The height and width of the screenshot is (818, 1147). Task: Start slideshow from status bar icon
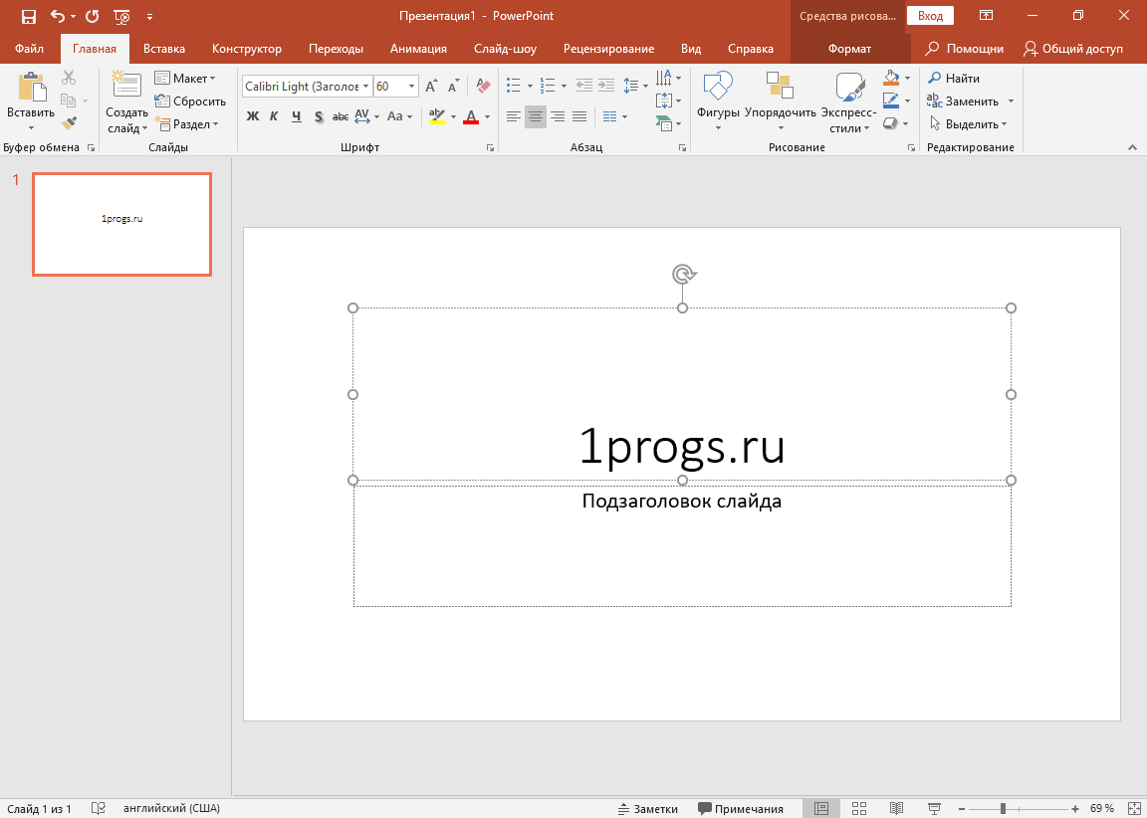(934, 808)
